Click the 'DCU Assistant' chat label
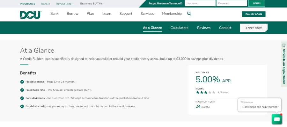Screen dimensions: 287x127 pos(247,103)
